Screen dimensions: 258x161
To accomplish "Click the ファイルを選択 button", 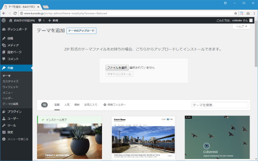I will [117, 68].
